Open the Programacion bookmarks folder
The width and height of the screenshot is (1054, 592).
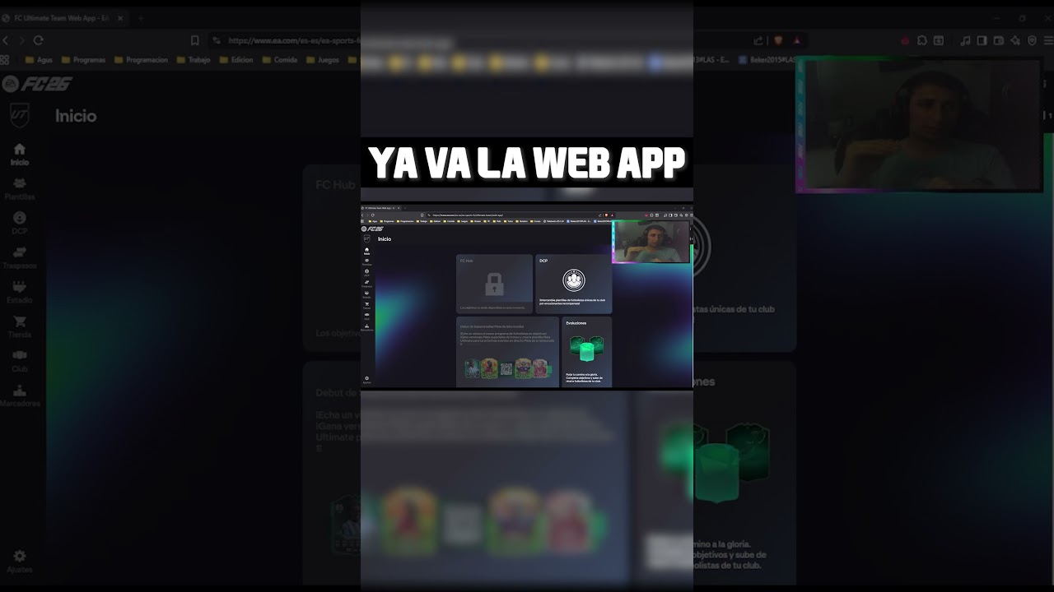point(142,60)
